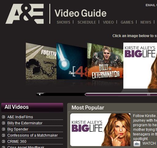This screenshot has width=157, height=148.
Task: Open Billy the Exterminator in All Videos
Action: [x=25, y=123]
